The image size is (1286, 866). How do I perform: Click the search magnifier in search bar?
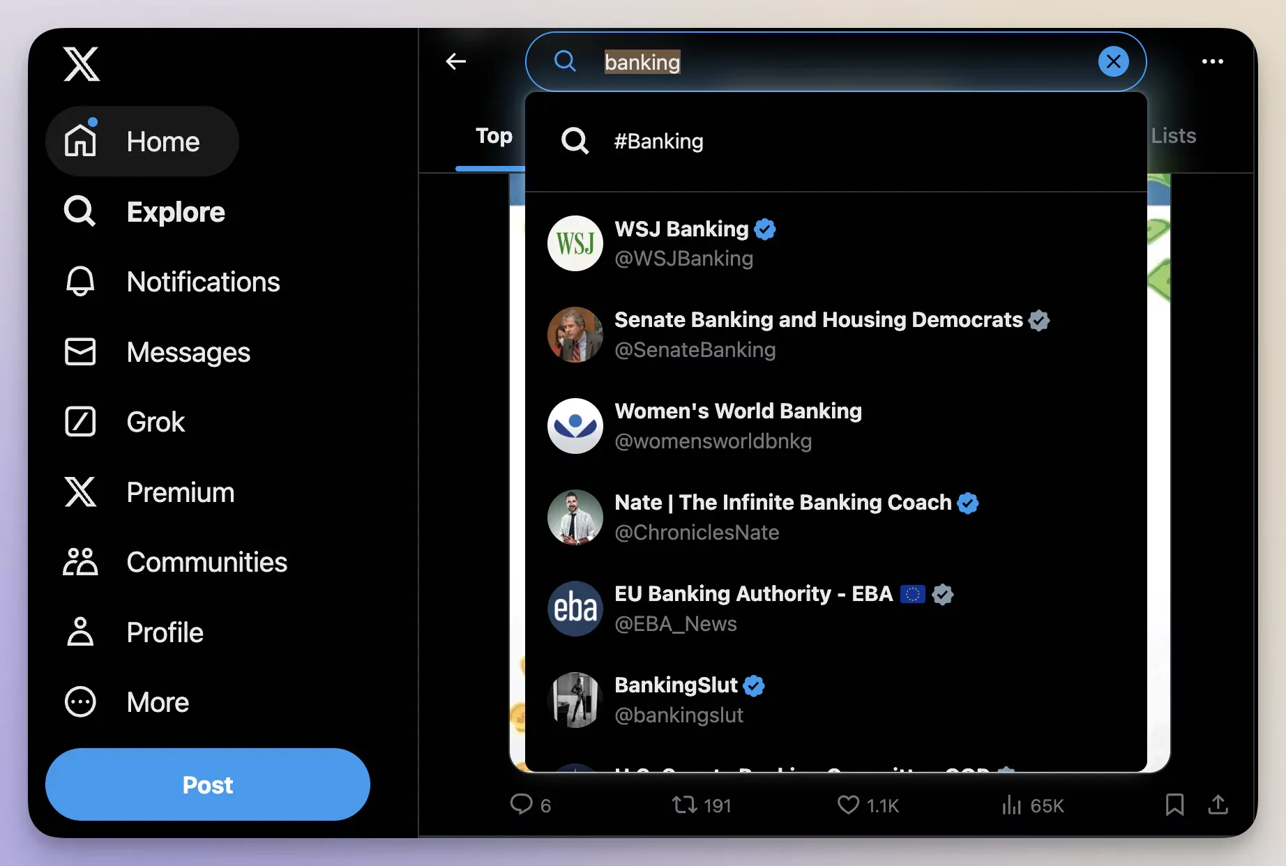click(x=565, y=61)
